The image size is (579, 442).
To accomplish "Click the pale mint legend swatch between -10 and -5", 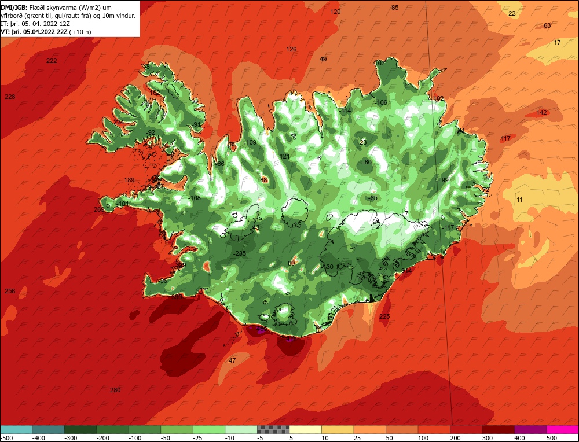I will tap(241, 429).
